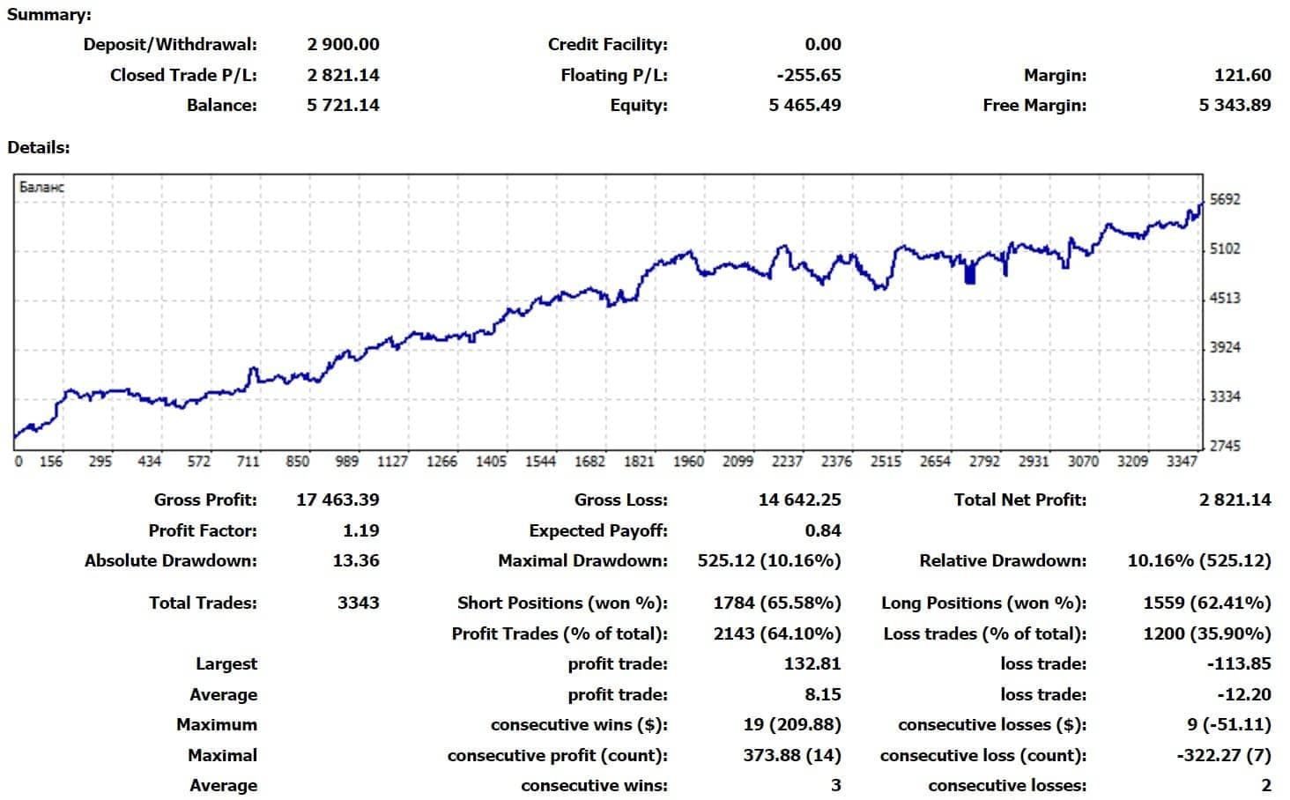
Task: Select the Equity value 5 465.49
Action: [x=804, y=105]
